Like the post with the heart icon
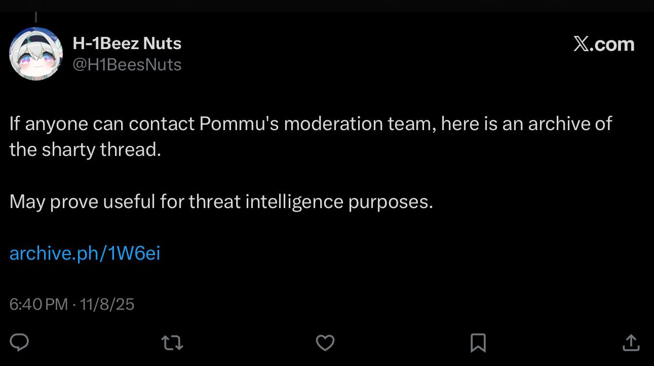This screenshot has height=366, width=654. (x=325, y=343)
